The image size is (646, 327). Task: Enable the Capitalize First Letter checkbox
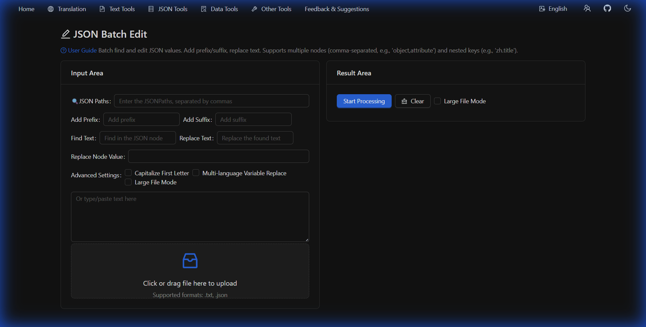(x=128, y=173)
